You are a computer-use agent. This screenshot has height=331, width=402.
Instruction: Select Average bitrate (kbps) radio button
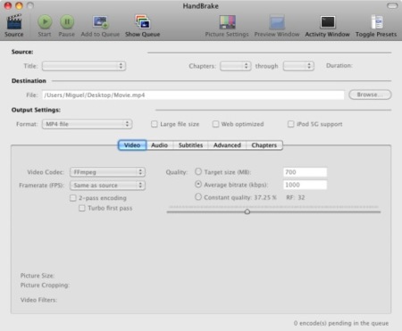coord(198,185)
